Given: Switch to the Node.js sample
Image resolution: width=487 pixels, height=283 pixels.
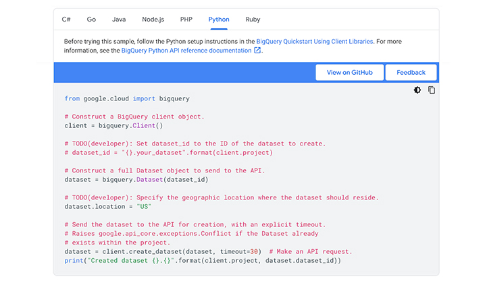Looking at the screenshot, I should pos(153,20).
